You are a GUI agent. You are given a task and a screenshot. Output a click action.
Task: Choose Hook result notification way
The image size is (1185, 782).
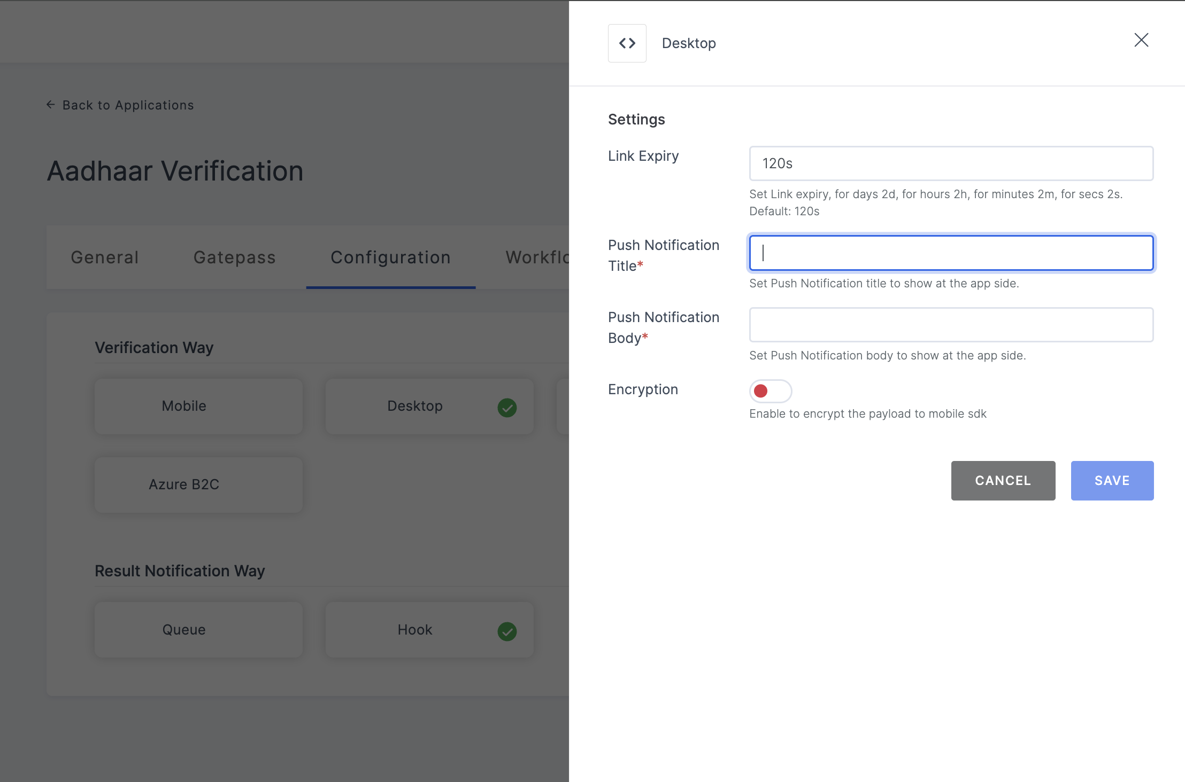429,630
